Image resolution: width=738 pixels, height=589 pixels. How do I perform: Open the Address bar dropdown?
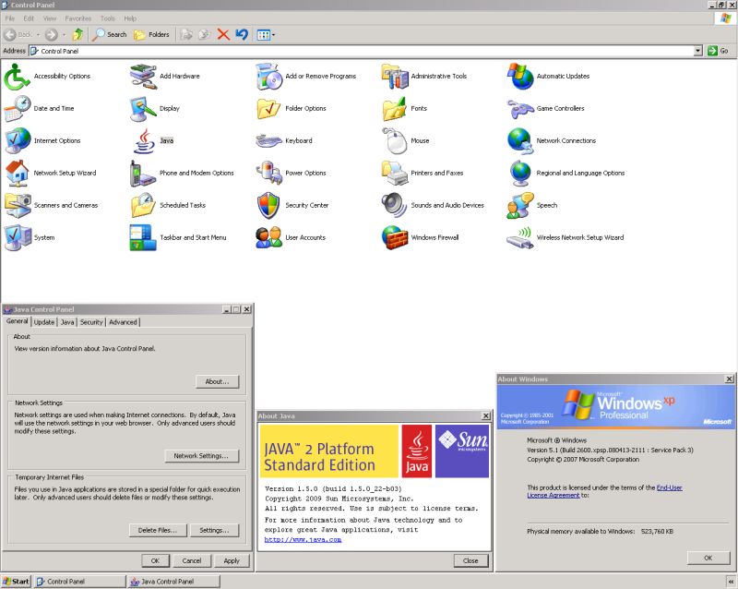point(698,50)
